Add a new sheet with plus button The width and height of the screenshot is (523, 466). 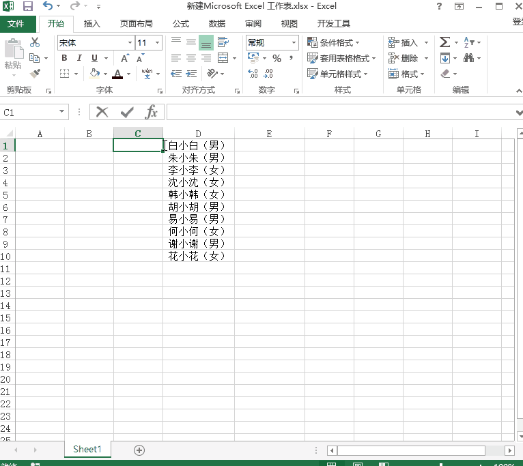[139, 450]
